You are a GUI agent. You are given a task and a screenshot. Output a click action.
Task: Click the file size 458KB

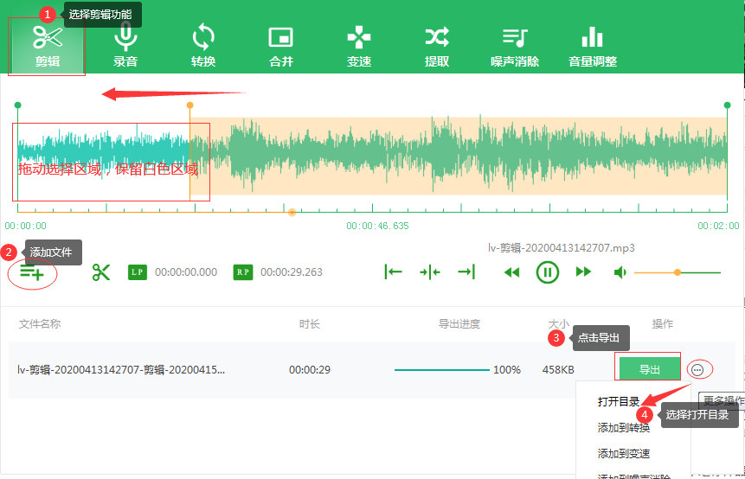[x=558, y=370]
